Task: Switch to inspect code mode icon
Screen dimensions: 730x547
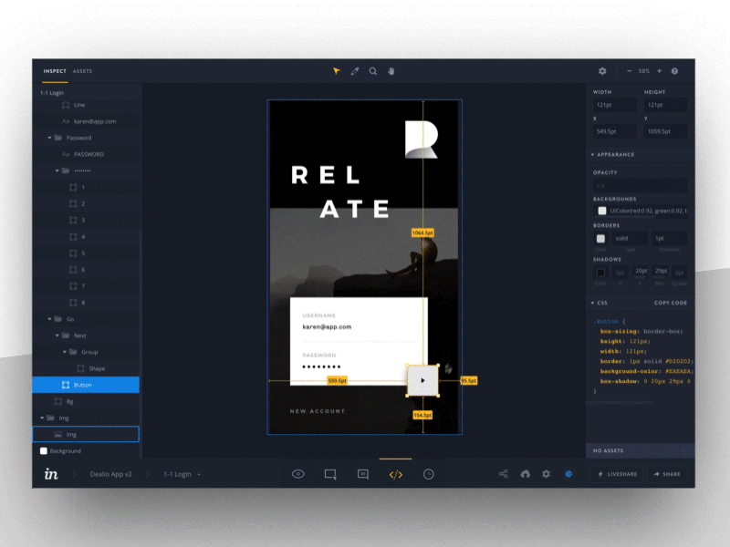Action: pos(396,474)
